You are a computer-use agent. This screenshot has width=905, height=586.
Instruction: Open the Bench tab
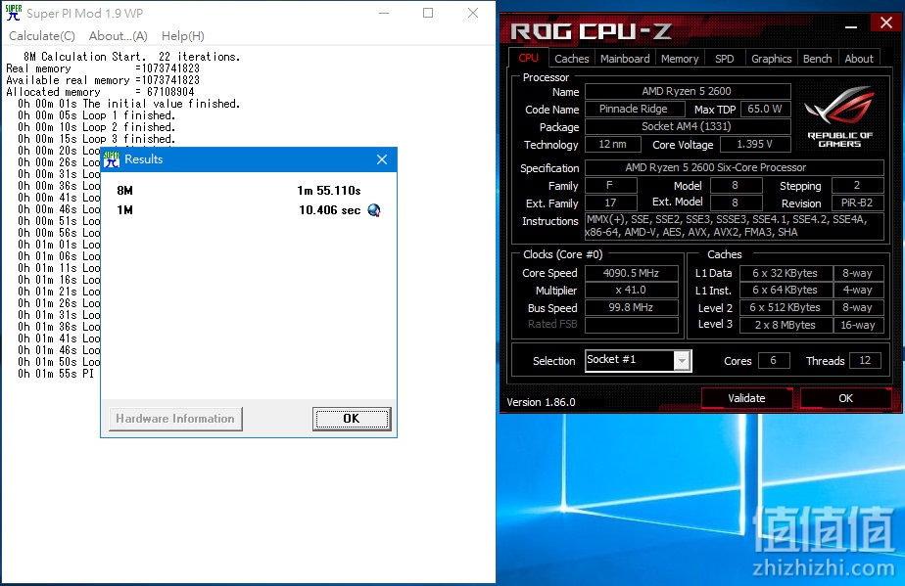817,59
